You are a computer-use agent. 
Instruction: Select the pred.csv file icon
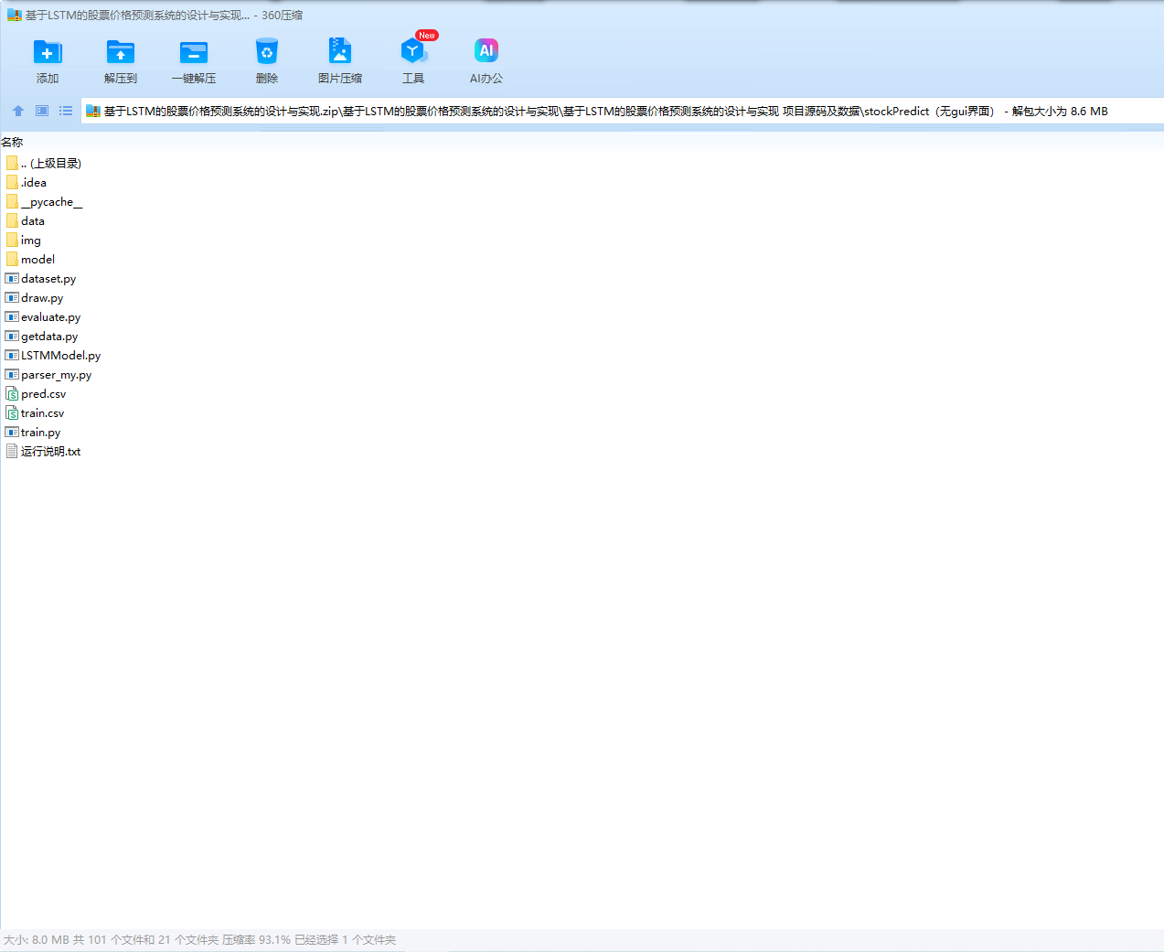(12, 394)
